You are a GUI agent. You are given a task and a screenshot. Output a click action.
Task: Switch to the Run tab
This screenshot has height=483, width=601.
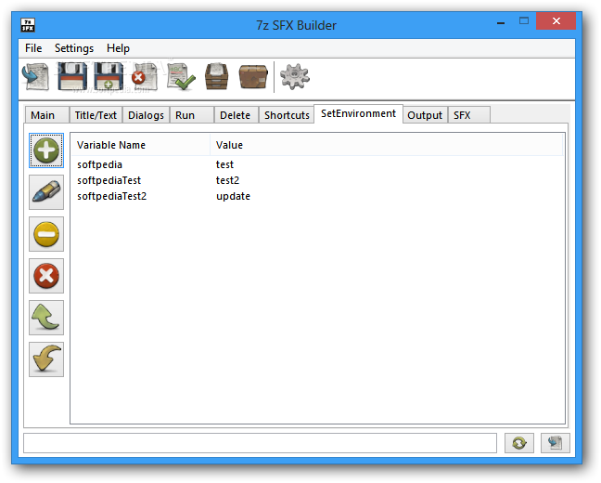pos(192,115)
